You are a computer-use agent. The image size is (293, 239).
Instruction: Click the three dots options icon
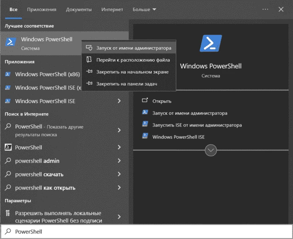tap(265, 9)
